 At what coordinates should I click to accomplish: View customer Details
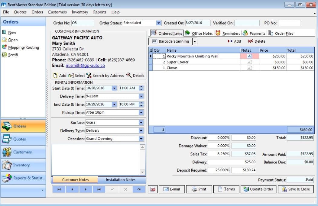click(x=135, y=76)
